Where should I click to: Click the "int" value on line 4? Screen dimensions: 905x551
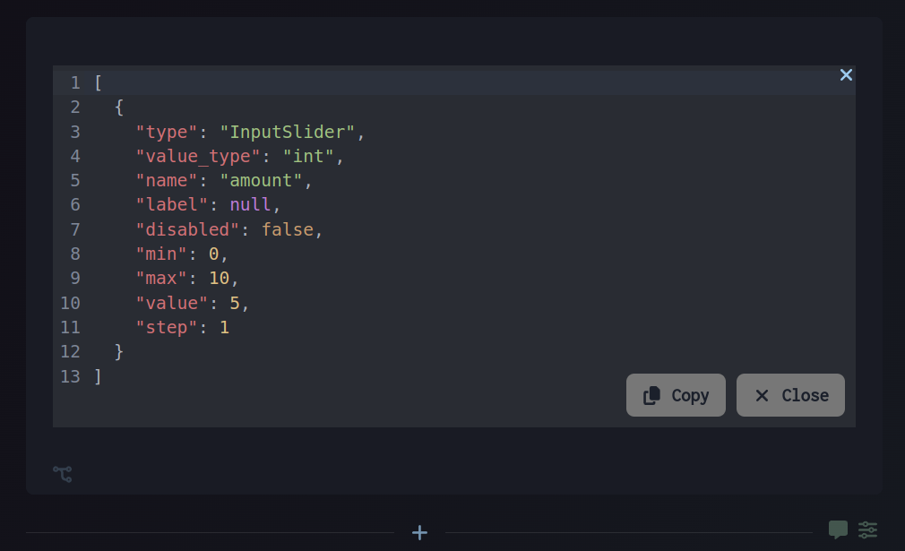(308, 157)
